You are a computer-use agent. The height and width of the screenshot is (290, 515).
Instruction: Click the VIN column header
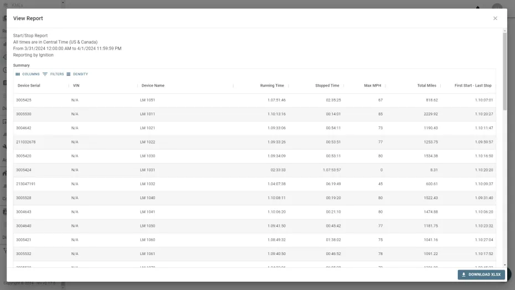click(x=76, y=85)
